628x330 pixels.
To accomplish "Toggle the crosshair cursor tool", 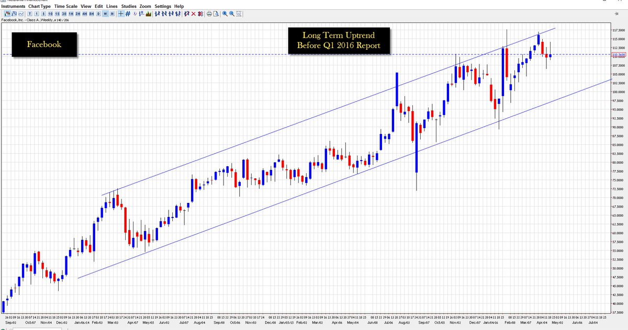I will click(x=120, y=14).
